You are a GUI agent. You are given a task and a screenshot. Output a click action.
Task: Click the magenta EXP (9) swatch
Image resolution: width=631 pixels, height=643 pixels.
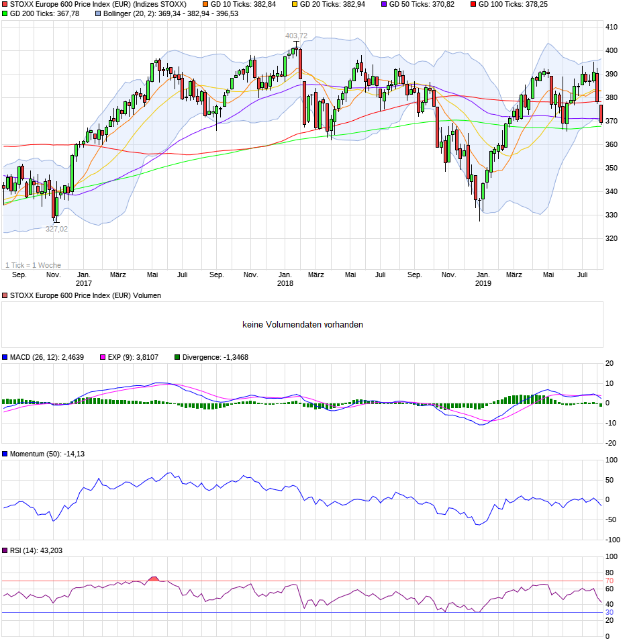point(103,358)
